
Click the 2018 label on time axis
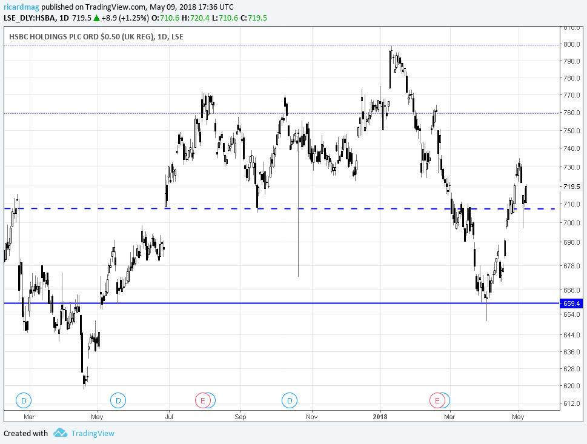[380, 417]
